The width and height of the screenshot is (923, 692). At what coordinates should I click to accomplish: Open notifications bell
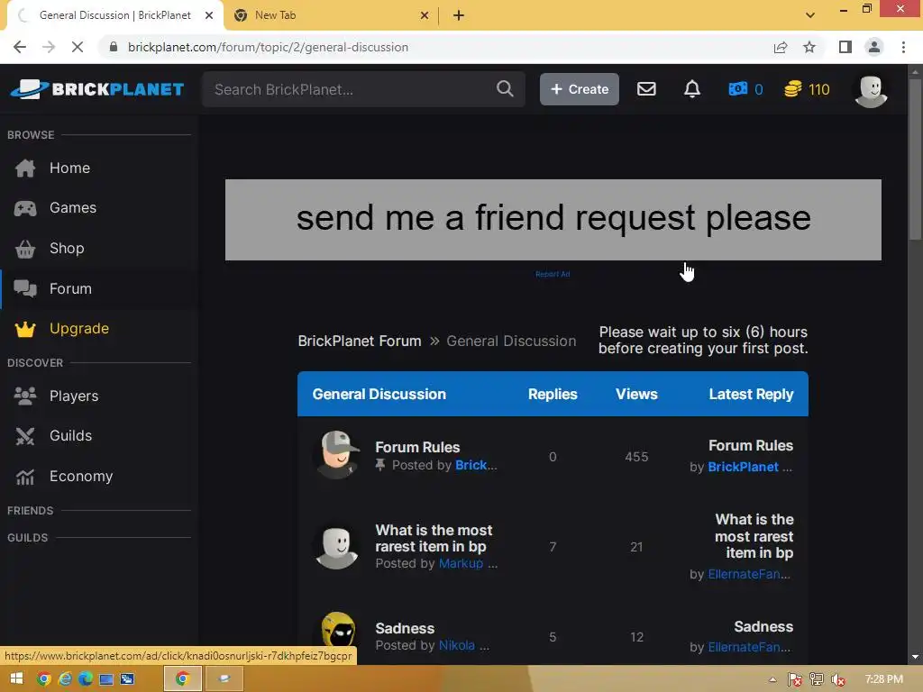pyautogui.click(x=692, y=89)
